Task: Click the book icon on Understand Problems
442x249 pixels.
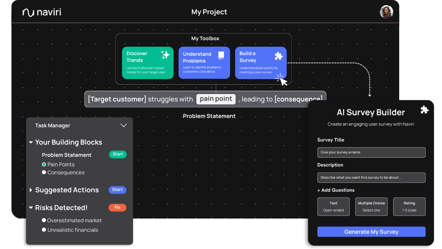Action: [221, 55]
